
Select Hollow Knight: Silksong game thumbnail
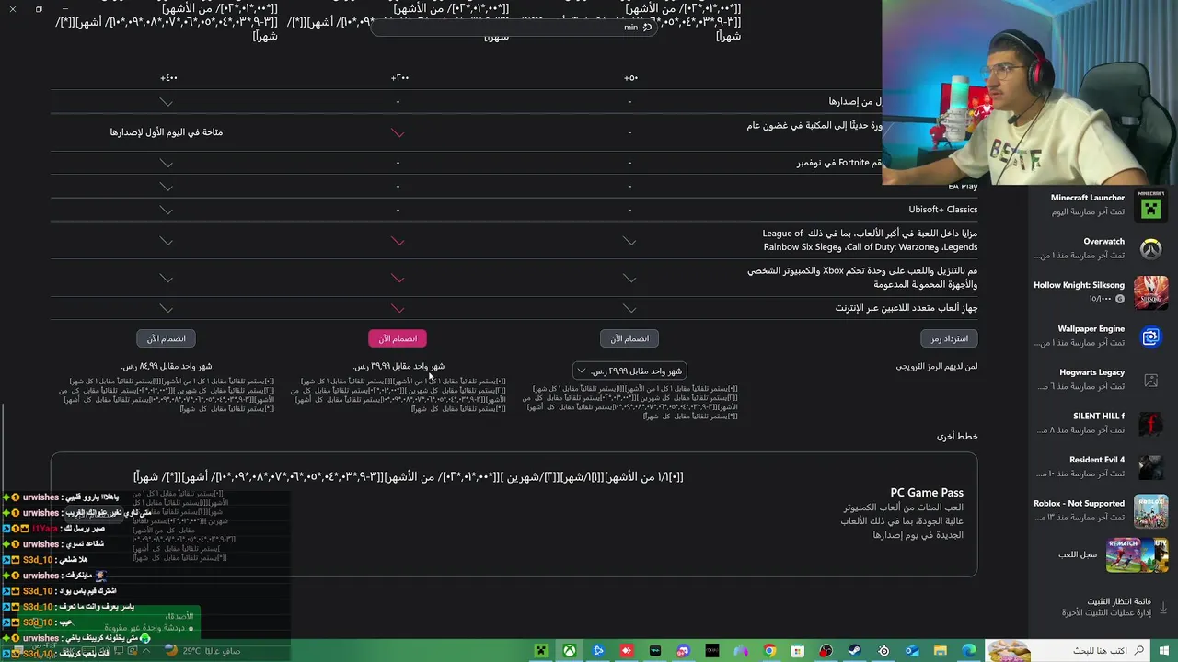1150,293
